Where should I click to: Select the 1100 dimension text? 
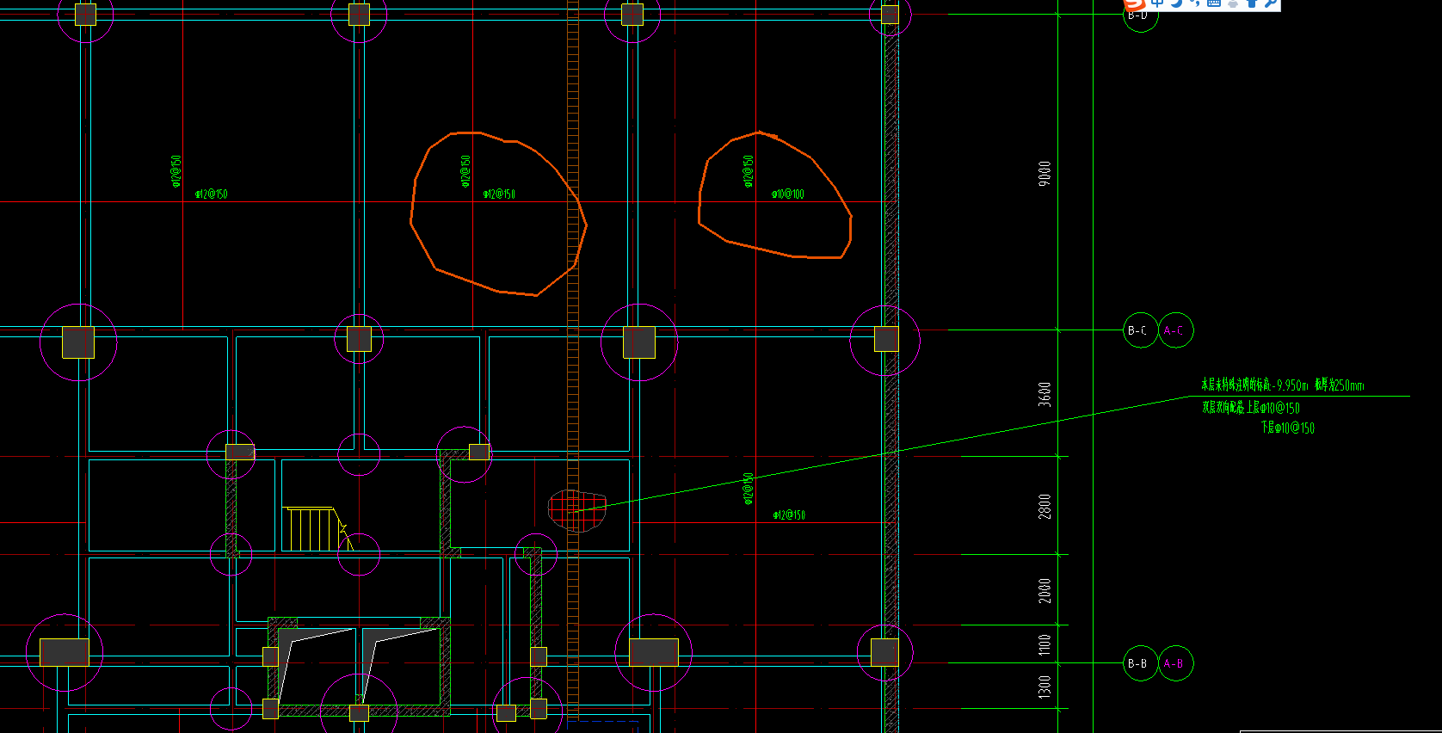[1045, 644]
